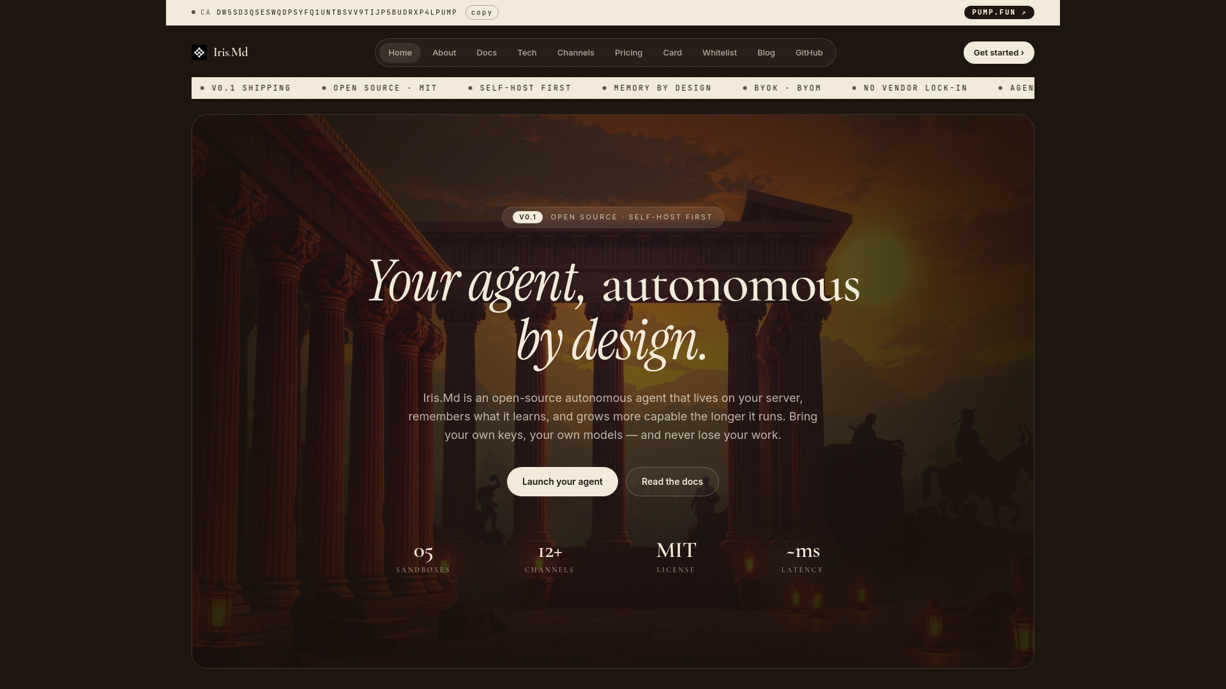1226x689 pixels.
Task: Click the Get started button
Action: (x=999, y=53)
